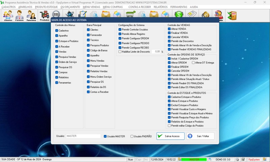The image size is (270, 162).
Task: Open the Funcionario toolbar icon
Action: [31, 16]
